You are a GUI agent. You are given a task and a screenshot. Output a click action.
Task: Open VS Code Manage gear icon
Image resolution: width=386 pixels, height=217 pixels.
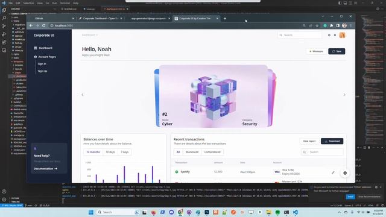(4, 200)
